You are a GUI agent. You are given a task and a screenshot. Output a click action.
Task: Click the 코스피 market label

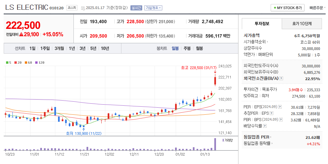(72, 8)
